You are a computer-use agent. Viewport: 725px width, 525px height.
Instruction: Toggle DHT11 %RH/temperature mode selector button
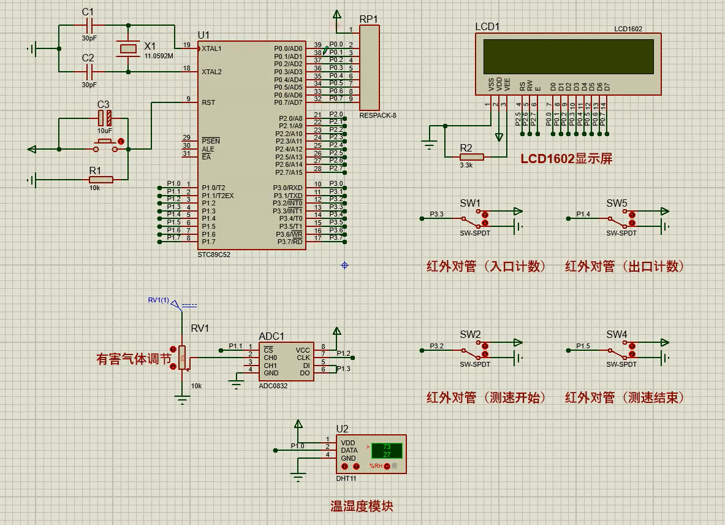[x=387, y=467]
